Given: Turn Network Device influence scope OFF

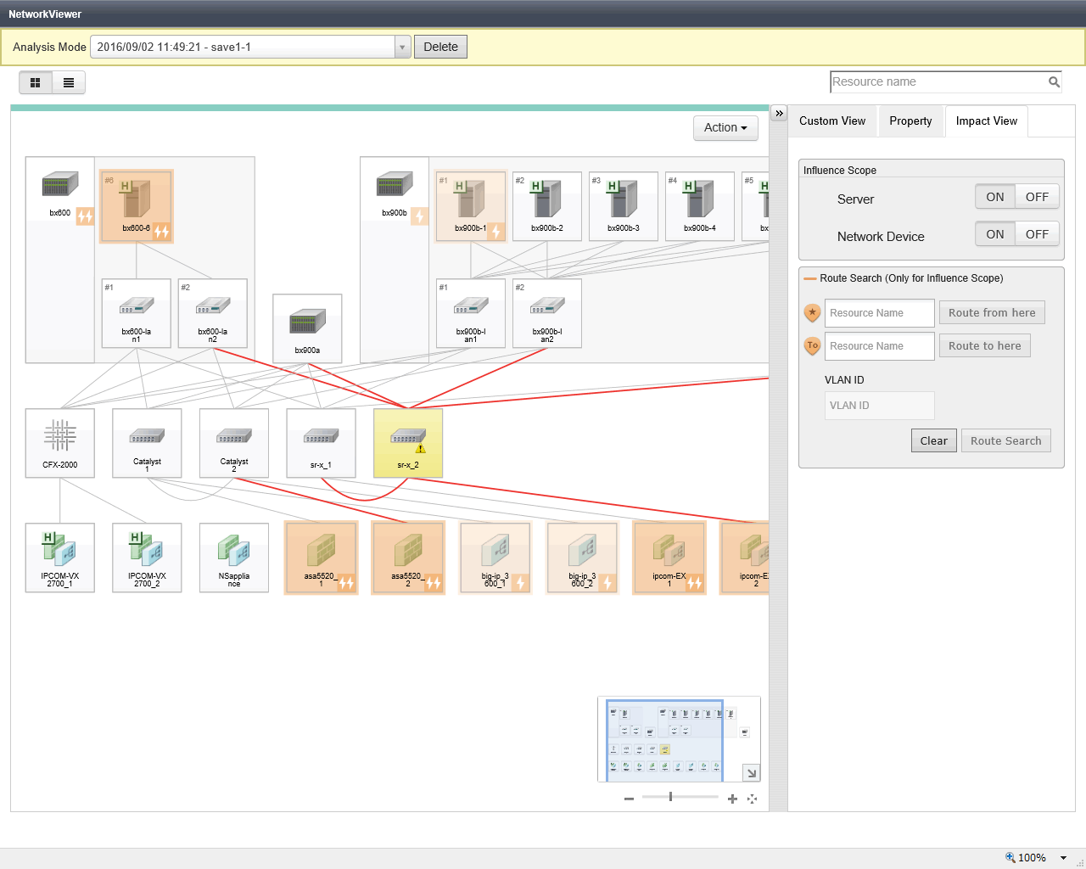Looking at the screenshot, I should 1037,234.
